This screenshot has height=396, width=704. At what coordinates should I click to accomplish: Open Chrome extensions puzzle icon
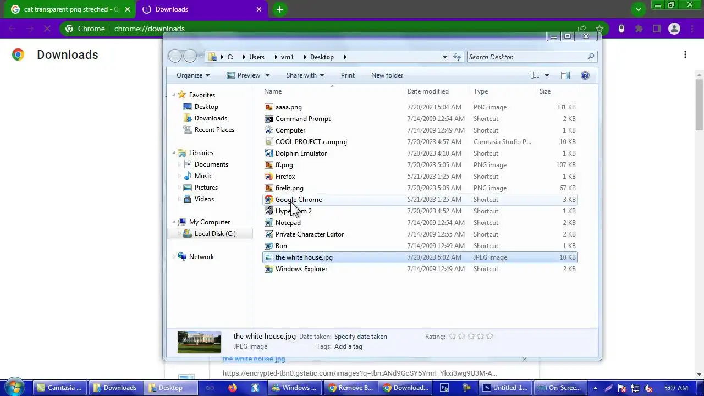click(639, 29)
